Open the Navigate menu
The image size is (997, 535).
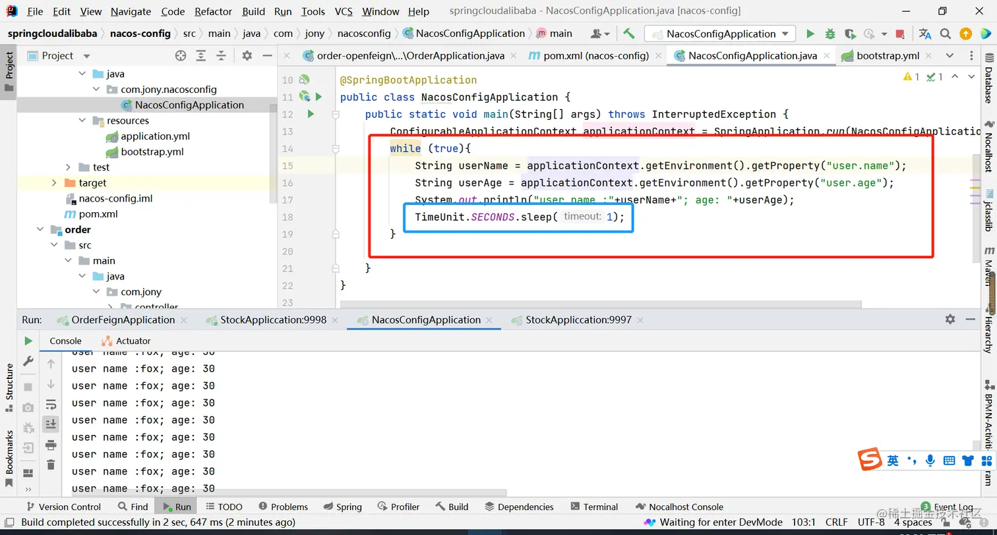click(x=131, y=11)
